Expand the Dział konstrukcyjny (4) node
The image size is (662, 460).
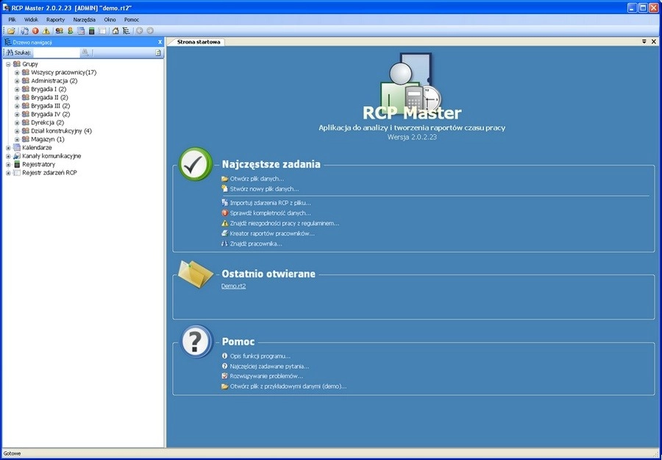pyautogui.click(x=17, y=131)
